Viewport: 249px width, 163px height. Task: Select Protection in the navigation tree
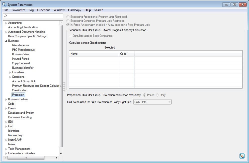(x=18, y=94)
